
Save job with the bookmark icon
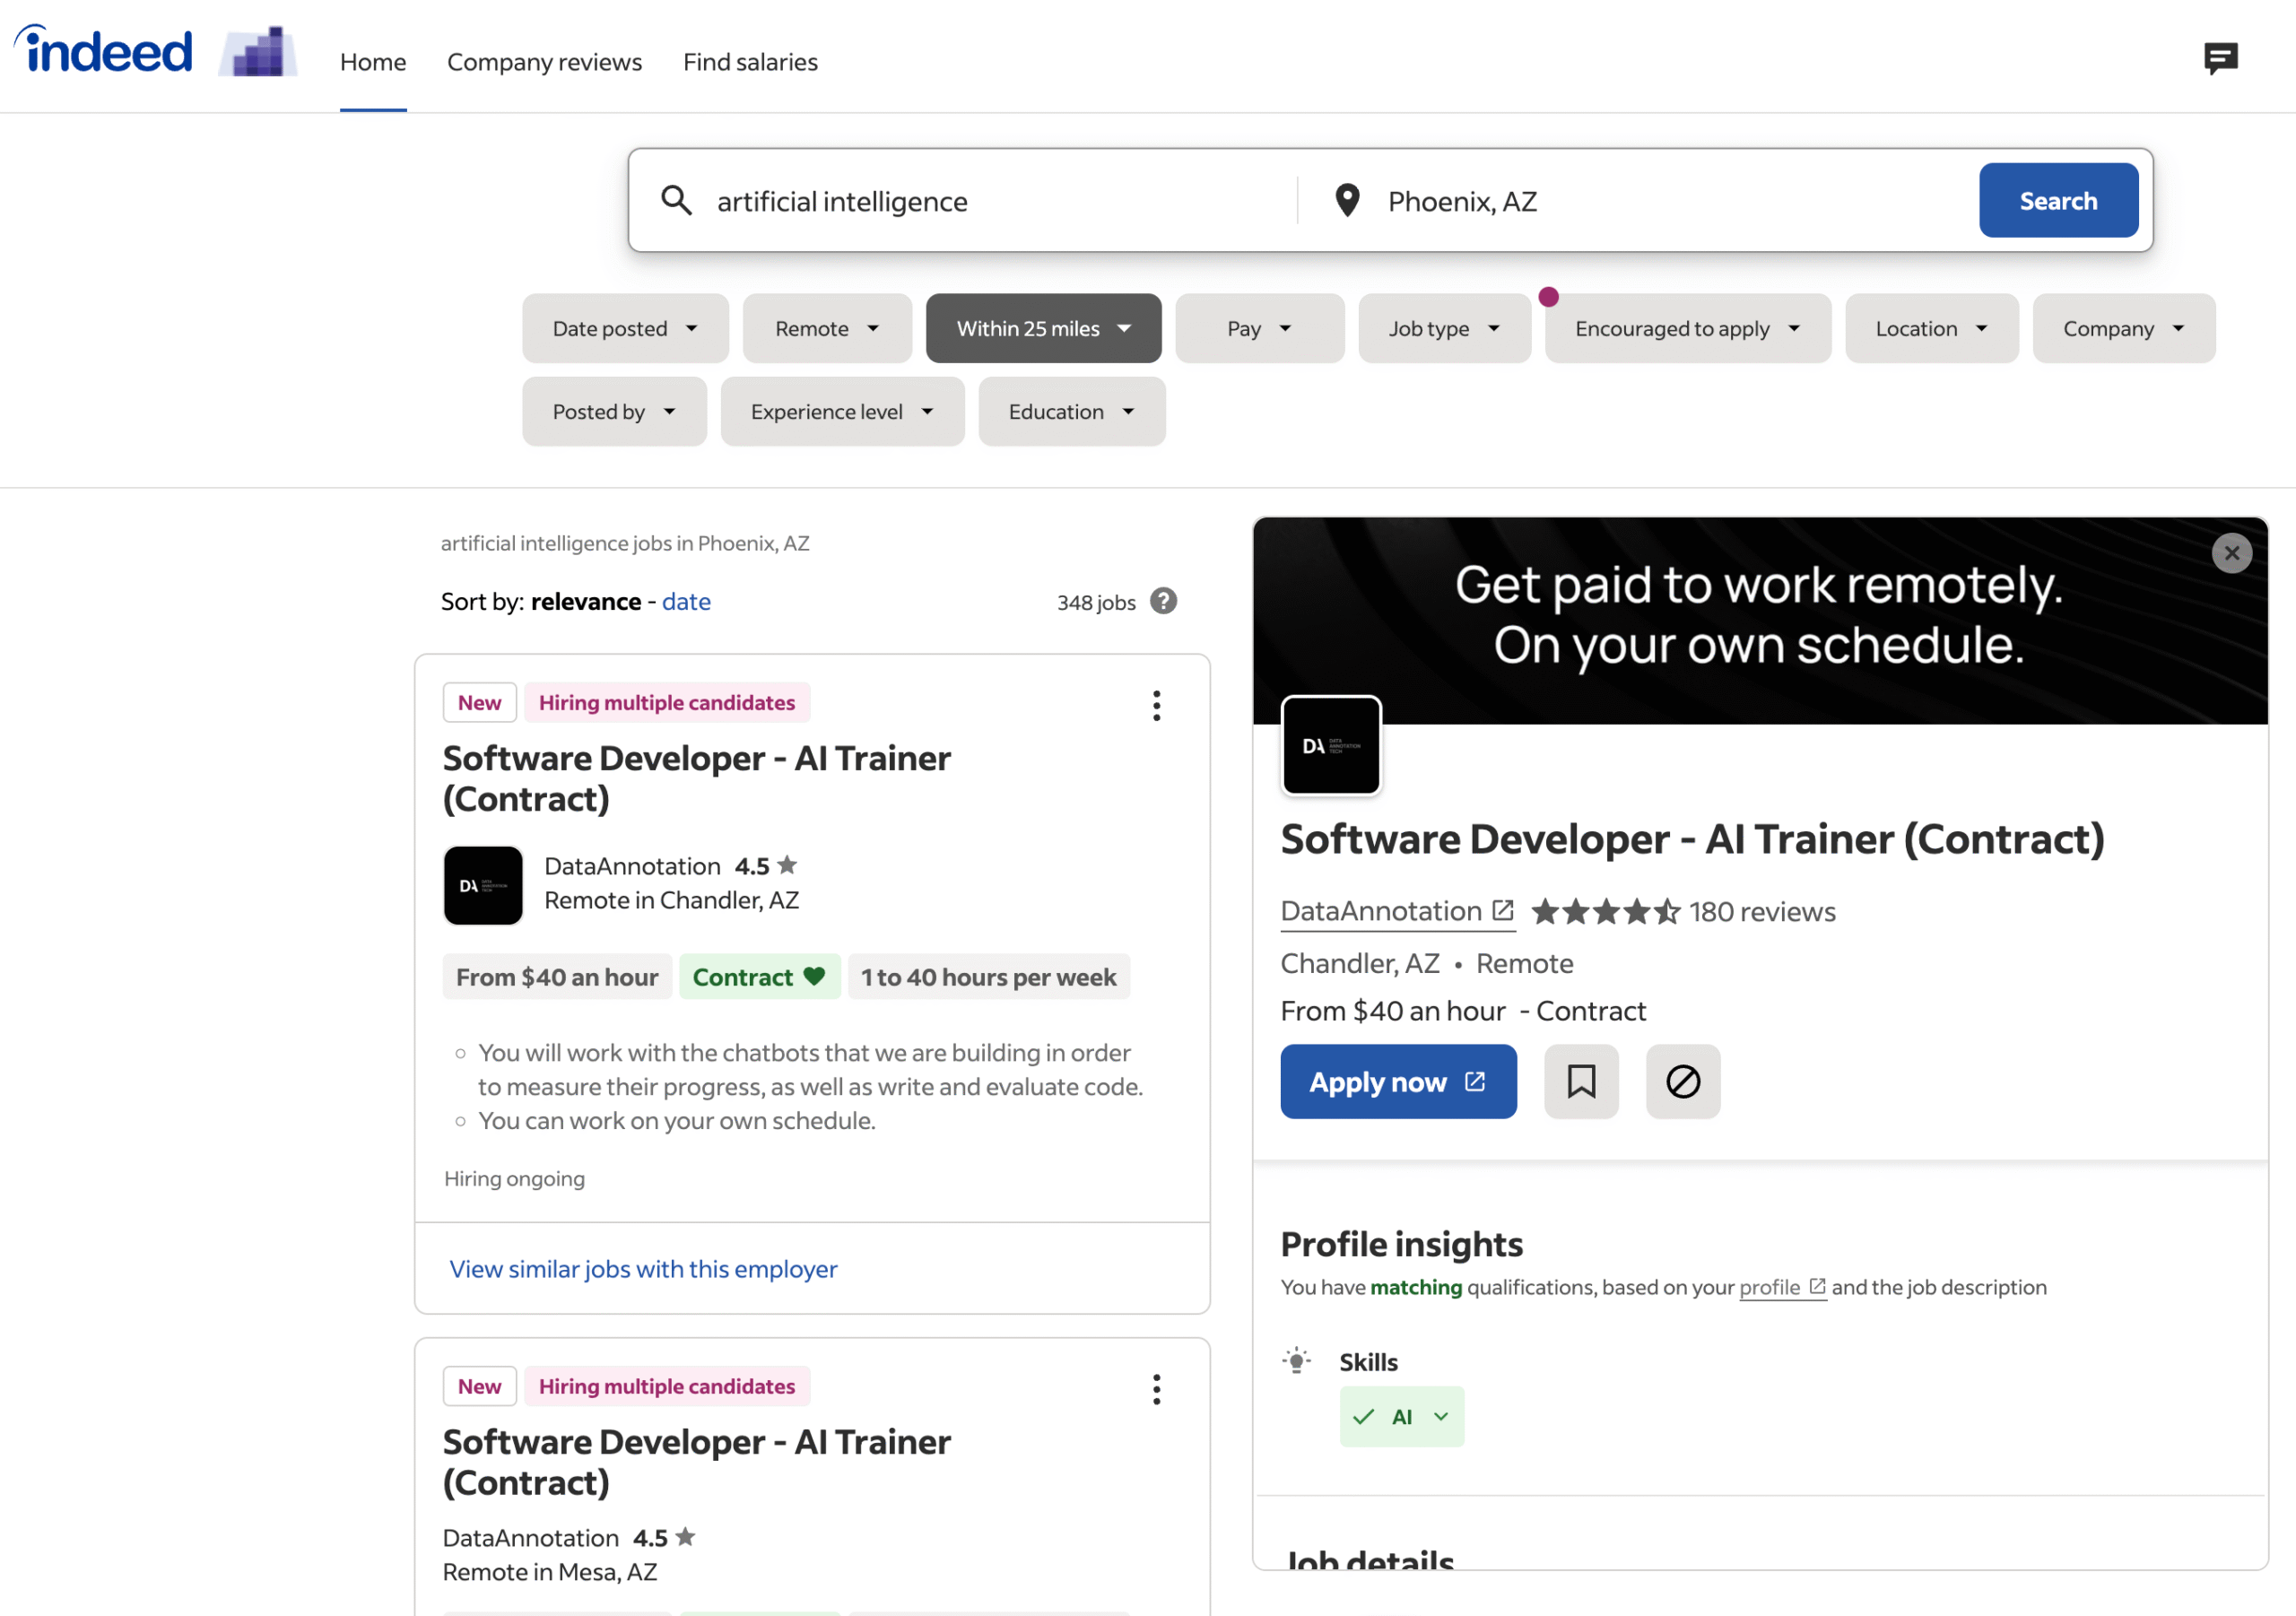[x=1580, y=1081]
